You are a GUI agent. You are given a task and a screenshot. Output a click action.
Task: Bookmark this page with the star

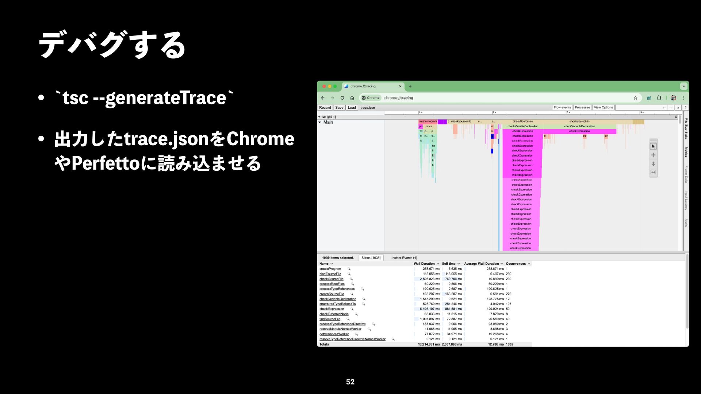coord(635,98)
